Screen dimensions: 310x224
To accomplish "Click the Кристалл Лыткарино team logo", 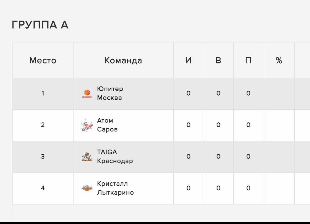I will tap(87, 188).
